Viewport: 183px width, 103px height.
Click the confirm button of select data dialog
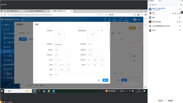click(124, 80)
